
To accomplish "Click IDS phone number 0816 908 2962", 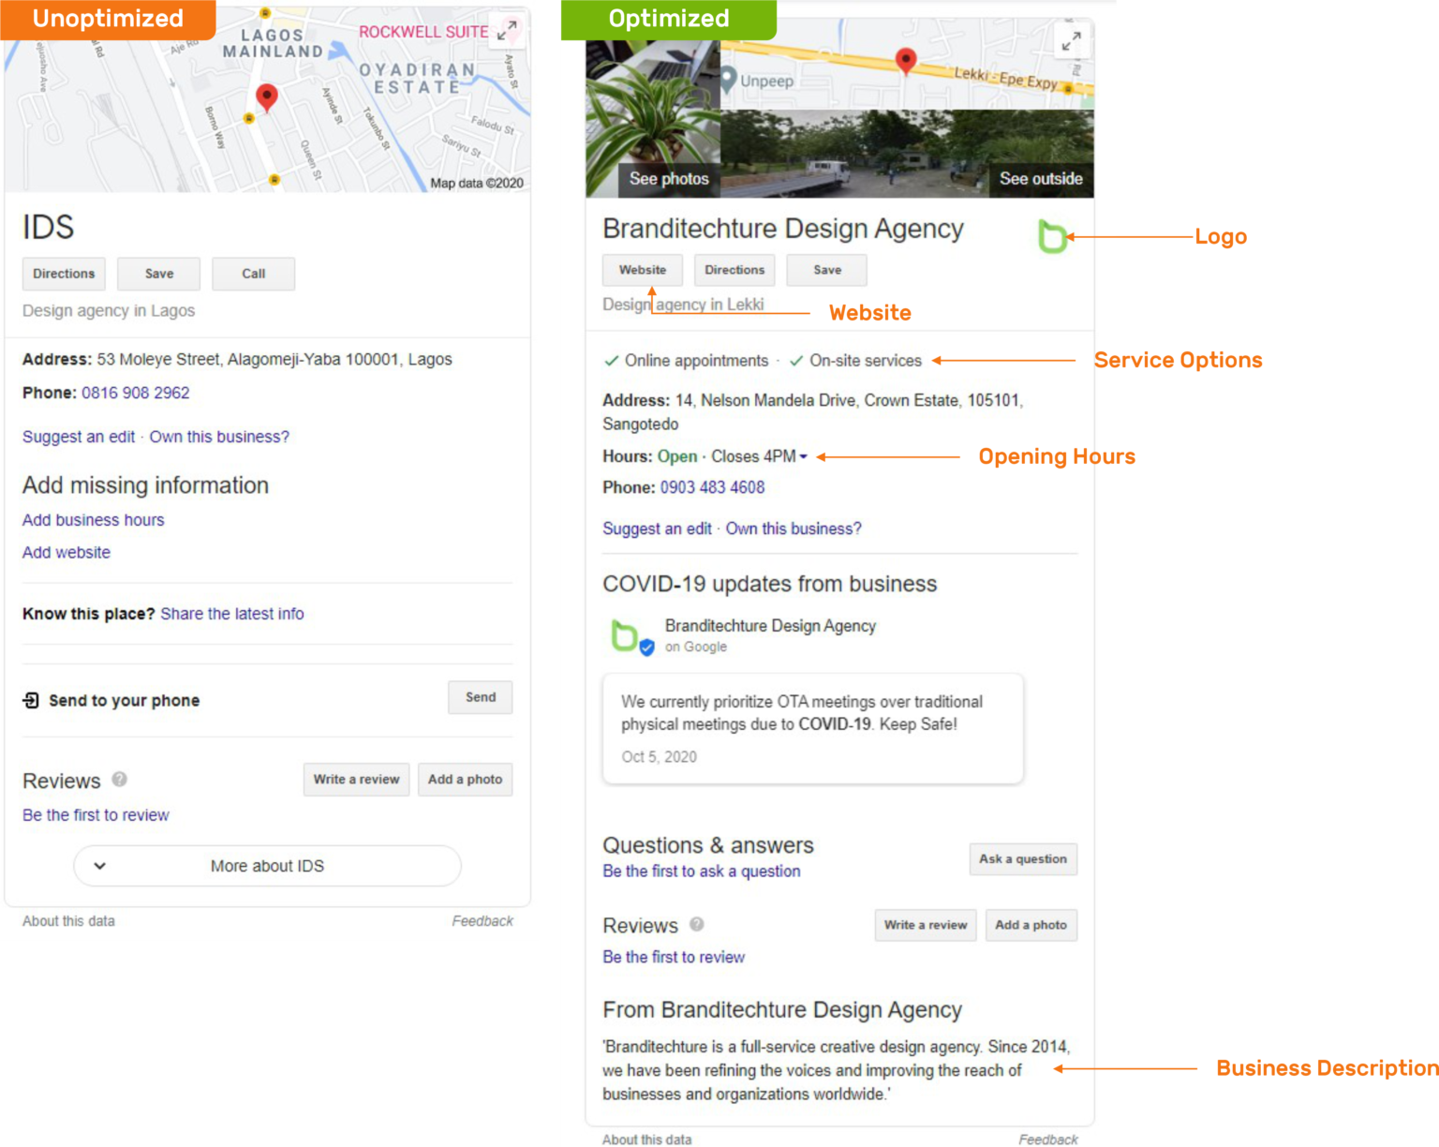I will tap(136, 393).
